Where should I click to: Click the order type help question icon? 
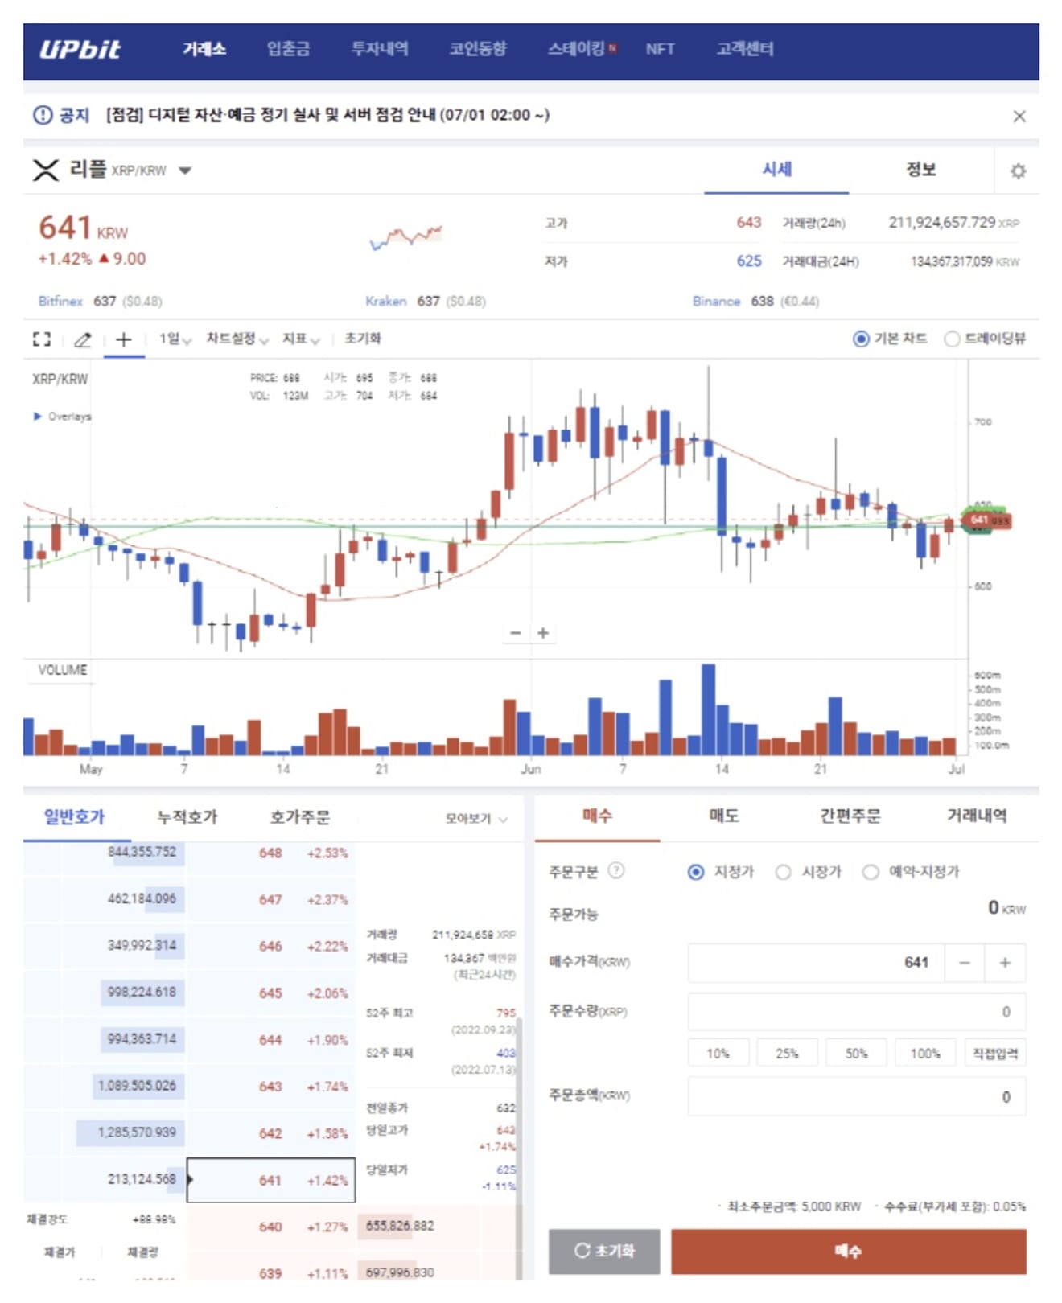[616, 870]
